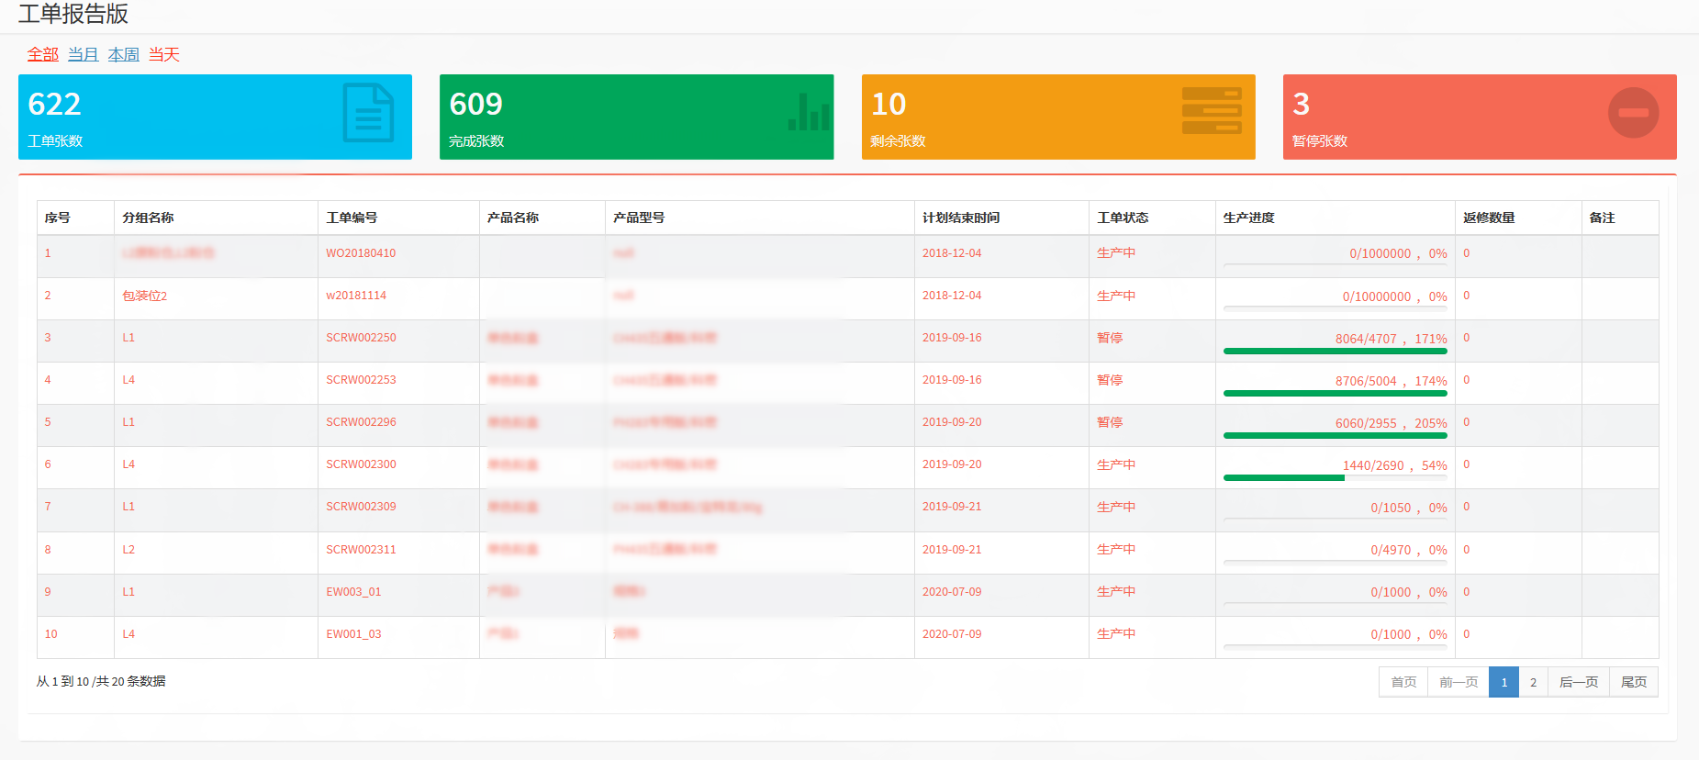Go to page 2 of results
The width and height of the screenshot is (1699, 760).
pyautogui.click(x=1533, y=682)
